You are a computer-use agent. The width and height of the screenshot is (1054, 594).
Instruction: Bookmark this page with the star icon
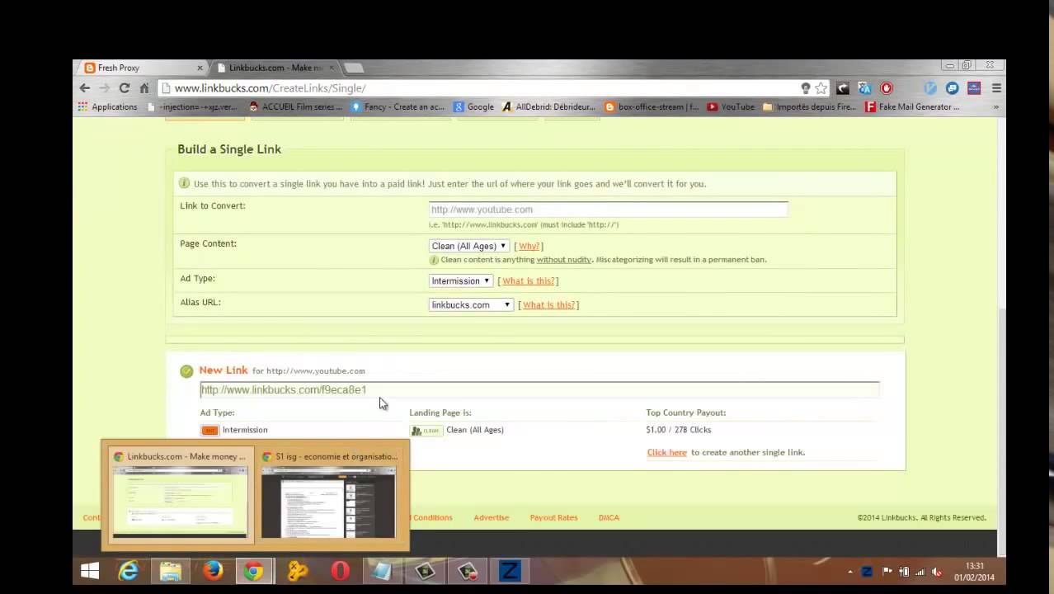click(821, 88)
